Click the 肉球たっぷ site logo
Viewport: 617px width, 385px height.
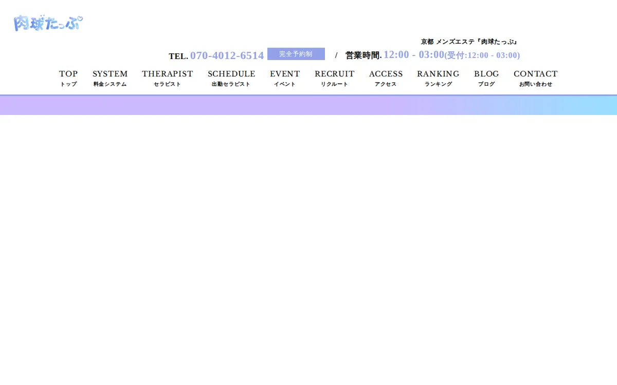48,23
